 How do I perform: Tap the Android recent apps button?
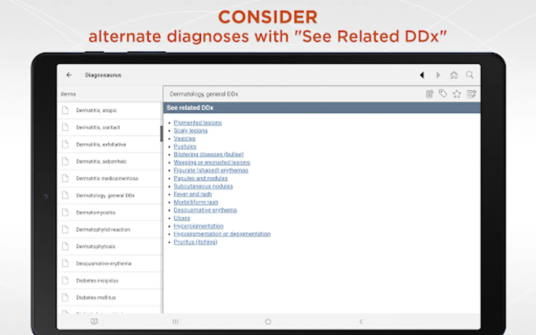175,322
